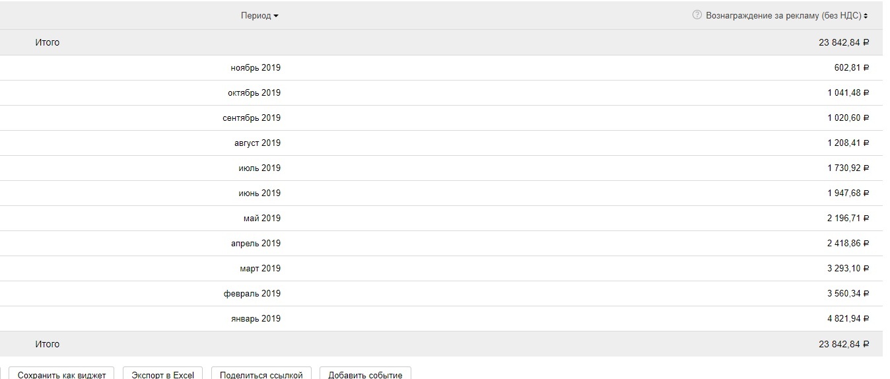Click the апрель 2019 period
Image resolution: width=890 pixels, height=379 pixels.
click(256, 243)
